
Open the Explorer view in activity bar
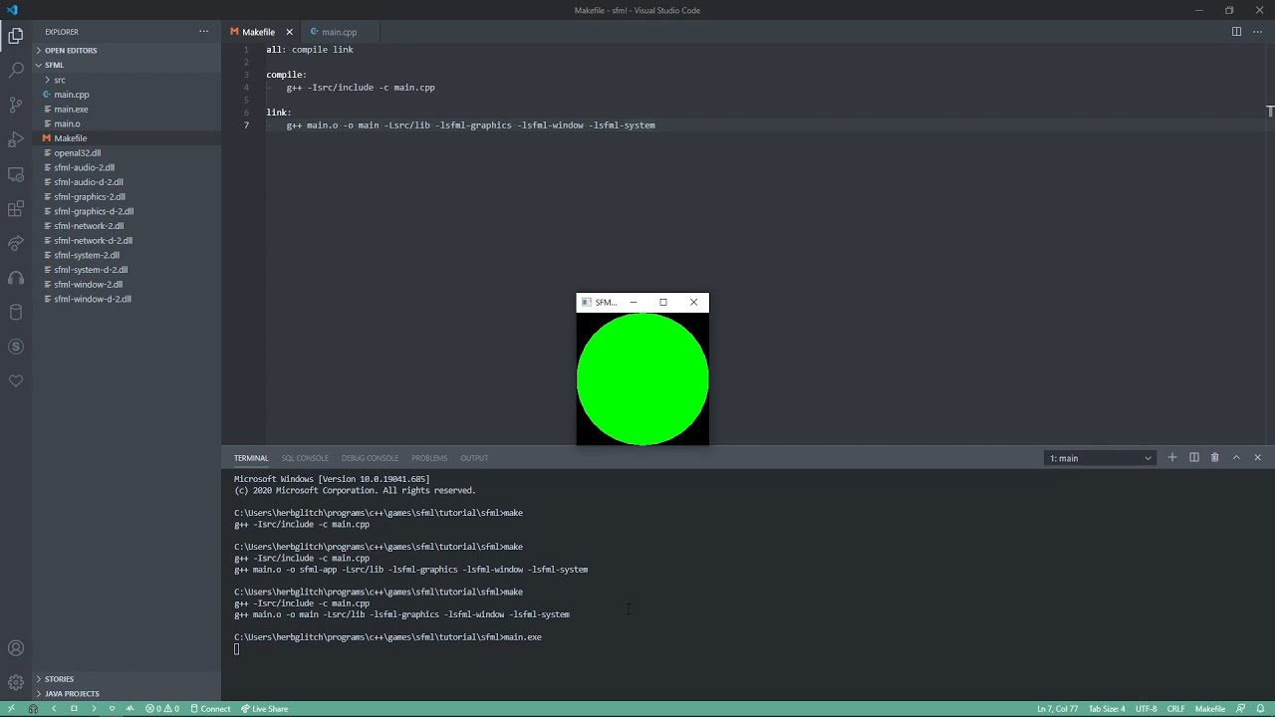[16, 36]
